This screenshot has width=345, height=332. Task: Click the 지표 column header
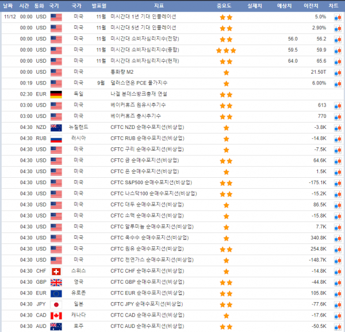tap(159, 6)
